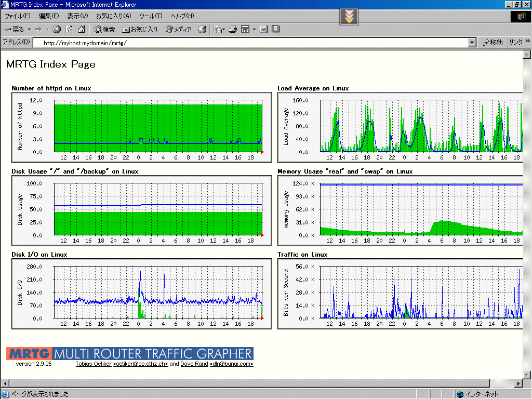Click the メディア (Media) toolbar button
Screen dimensions: 532x399
pos(178,30)
